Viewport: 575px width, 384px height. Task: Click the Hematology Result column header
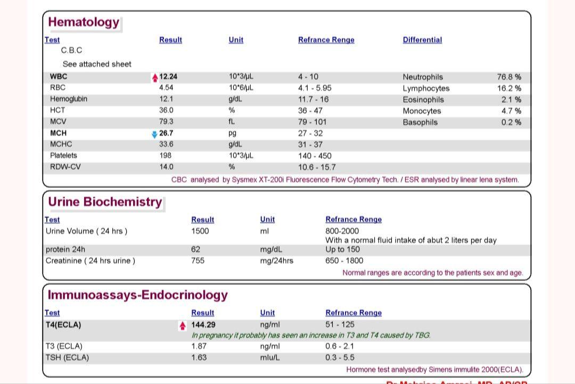(170, 40)
